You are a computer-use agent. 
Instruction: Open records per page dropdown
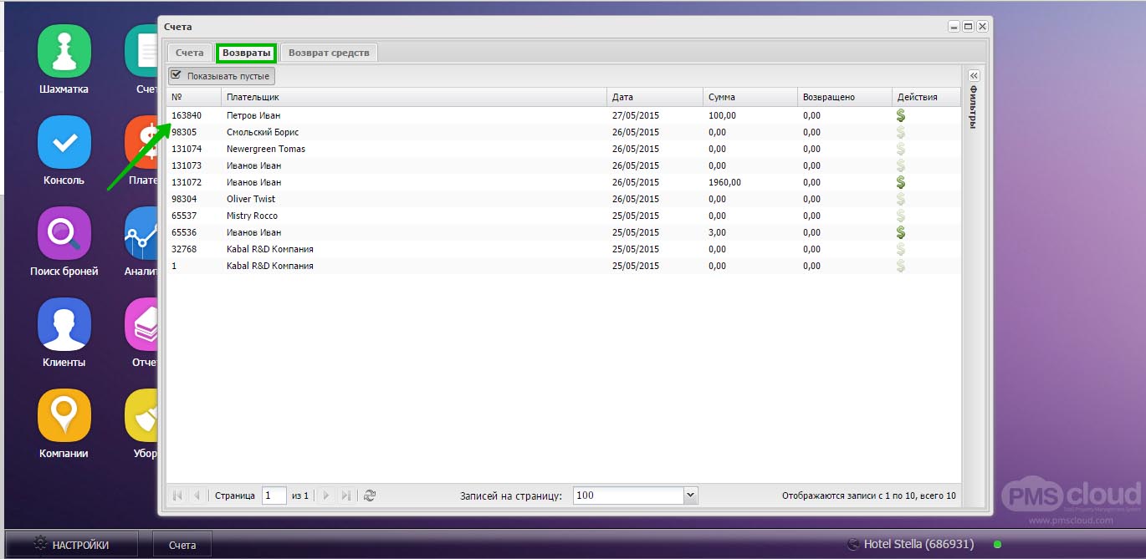[x=690, y=495]
